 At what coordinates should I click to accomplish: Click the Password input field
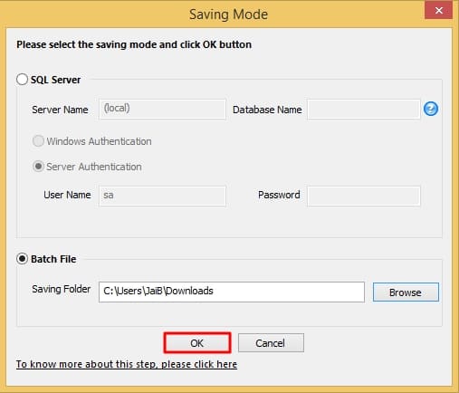point(364,196)
